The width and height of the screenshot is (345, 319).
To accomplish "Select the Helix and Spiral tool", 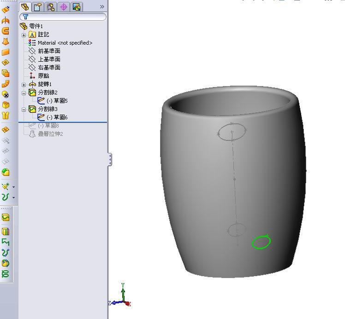I will click(x=6, y=274).
